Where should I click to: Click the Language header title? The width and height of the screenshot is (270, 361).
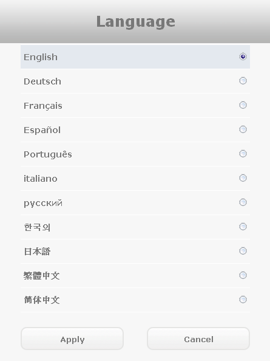135,22
